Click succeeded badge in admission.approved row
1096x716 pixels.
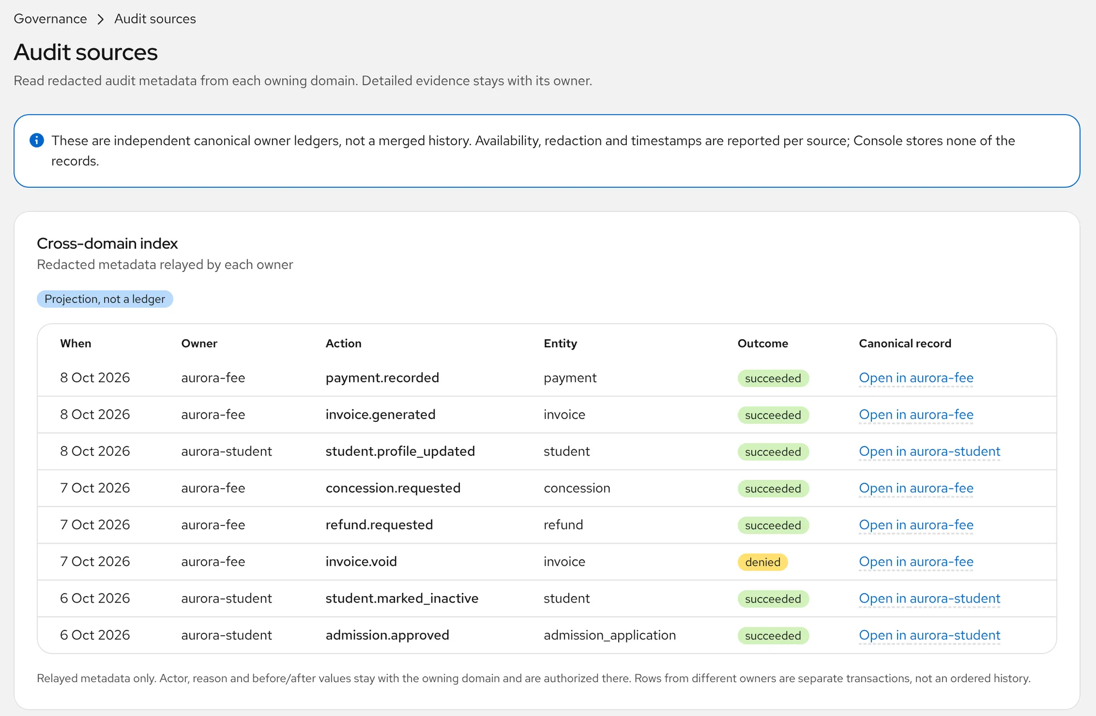click(773, 635)
